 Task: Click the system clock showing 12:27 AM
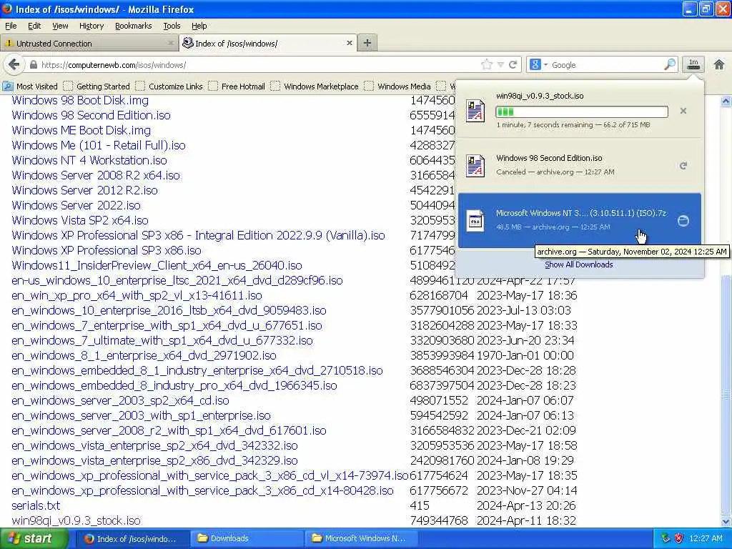[x=706, y=538]
